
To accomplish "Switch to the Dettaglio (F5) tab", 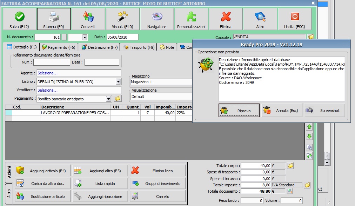I will [22, 47].
